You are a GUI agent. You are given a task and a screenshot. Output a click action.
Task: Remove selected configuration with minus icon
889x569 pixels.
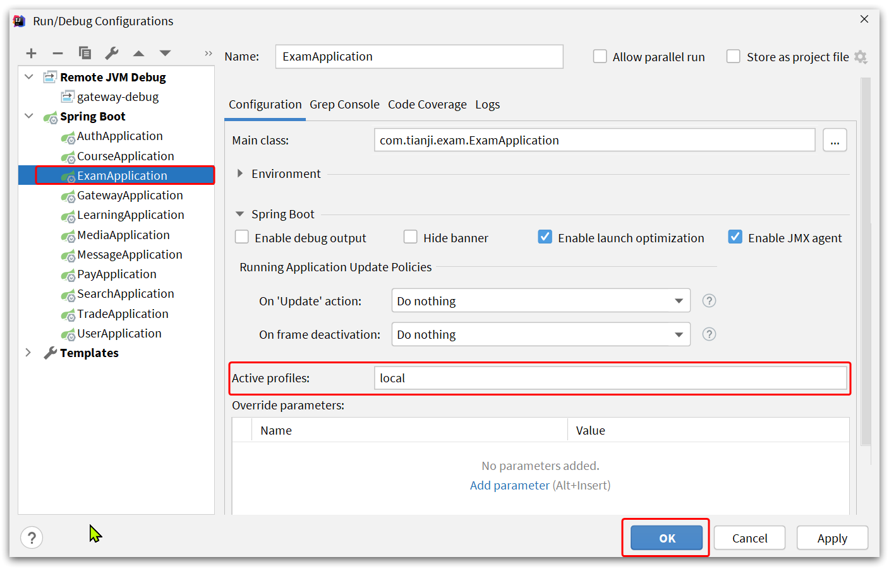[57, 54]
